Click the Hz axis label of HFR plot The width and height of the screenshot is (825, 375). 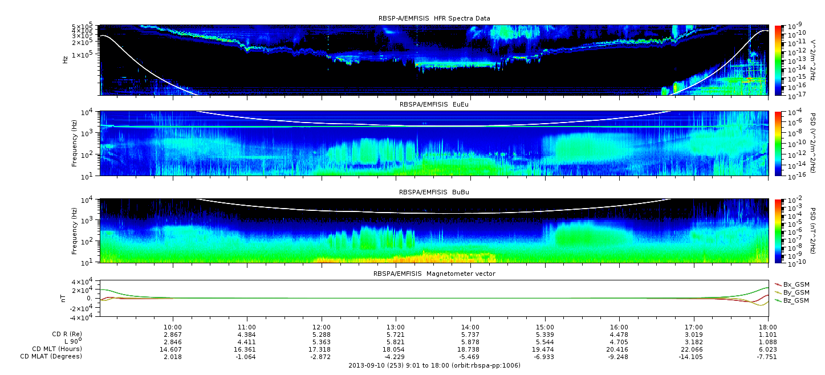(x=66, y=59)
